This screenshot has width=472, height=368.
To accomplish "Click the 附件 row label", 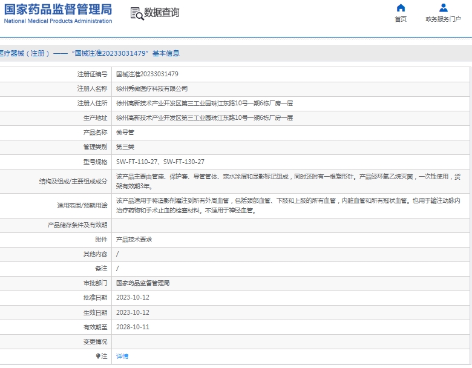I will [101, 240].
